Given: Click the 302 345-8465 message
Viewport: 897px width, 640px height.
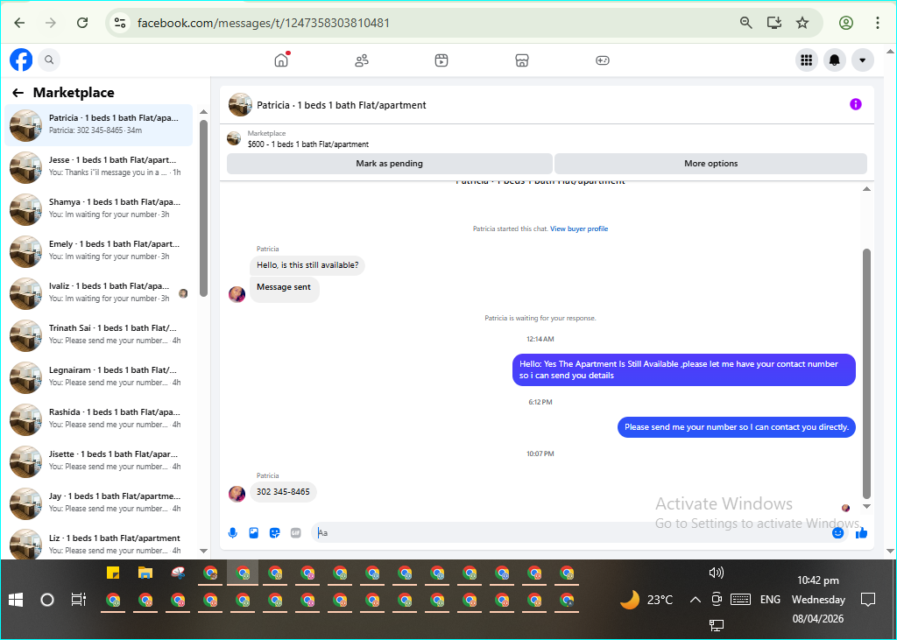Looking at the screenshot, I should tap(283, 492).
